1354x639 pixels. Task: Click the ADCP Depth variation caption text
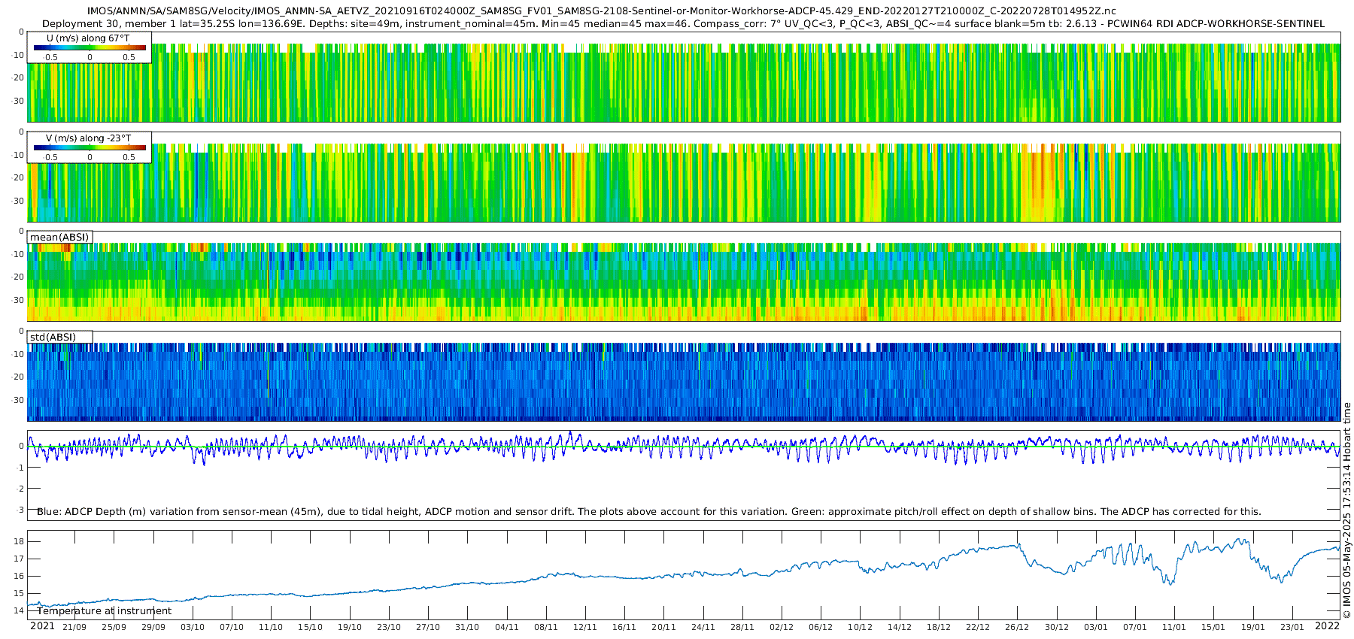648,512
